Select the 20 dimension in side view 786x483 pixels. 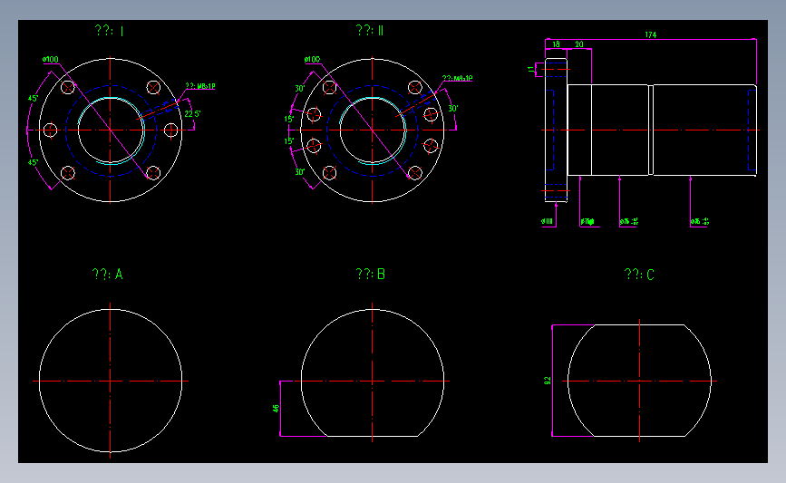coord(579,44)
